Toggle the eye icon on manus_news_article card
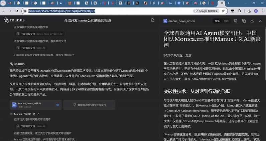The height and width of the screenshot is (141, 266). click(x=57, y=105)
